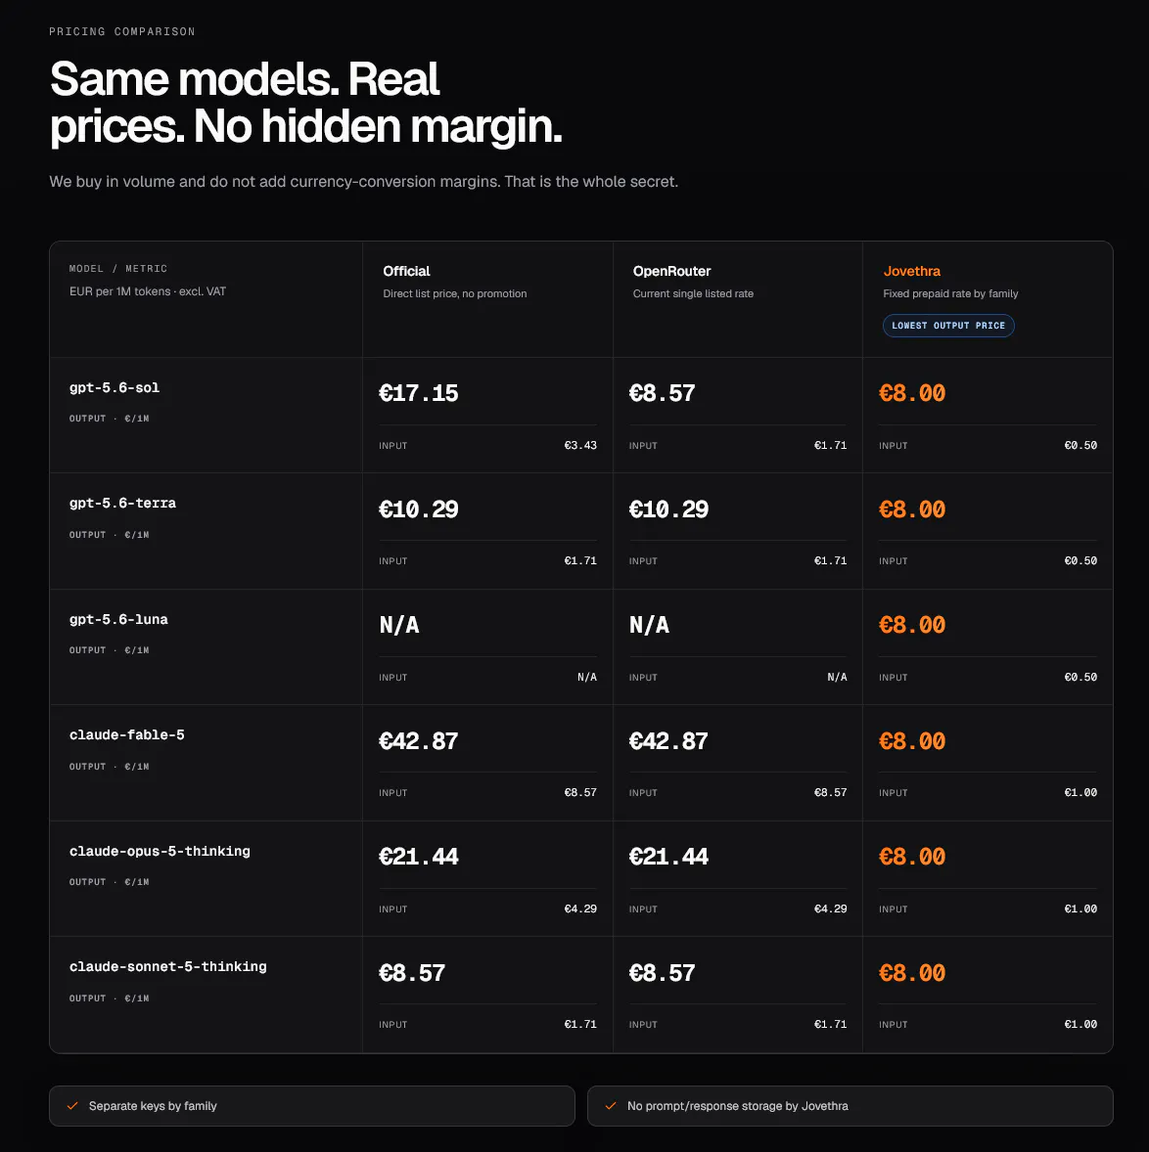1149x1152 pixels.
Task: Click the Separate keys by family card
Action: (311, 1106)
